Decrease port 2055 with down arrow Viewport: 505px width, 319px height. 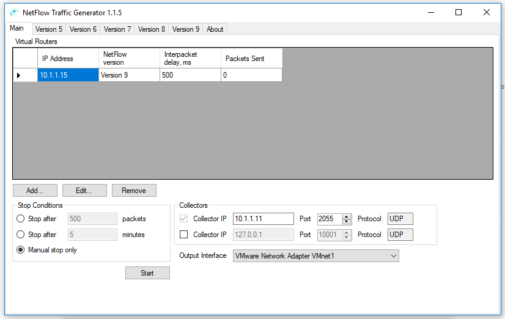click(x=347, y=221)
